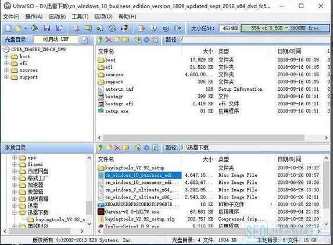Screen dimensions: 333x245
Task: Expand the 格式工厂 folder node
Action: click(14, 178)
